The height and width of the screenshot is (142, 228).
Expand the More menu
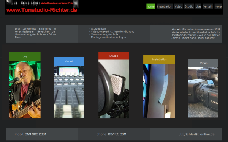(218, 6)
